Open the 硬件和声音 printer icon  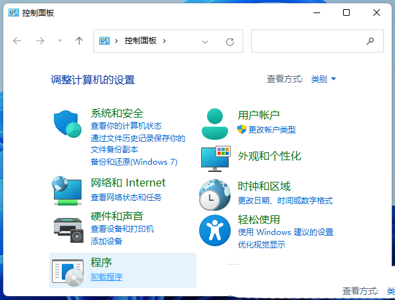68,230
